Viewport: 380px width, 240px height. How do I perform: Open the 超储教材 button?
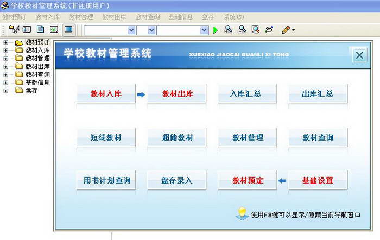[x=177, y=137]
